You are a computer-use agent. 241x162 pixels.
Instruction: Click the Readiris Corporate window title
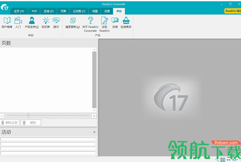(114, 4)
